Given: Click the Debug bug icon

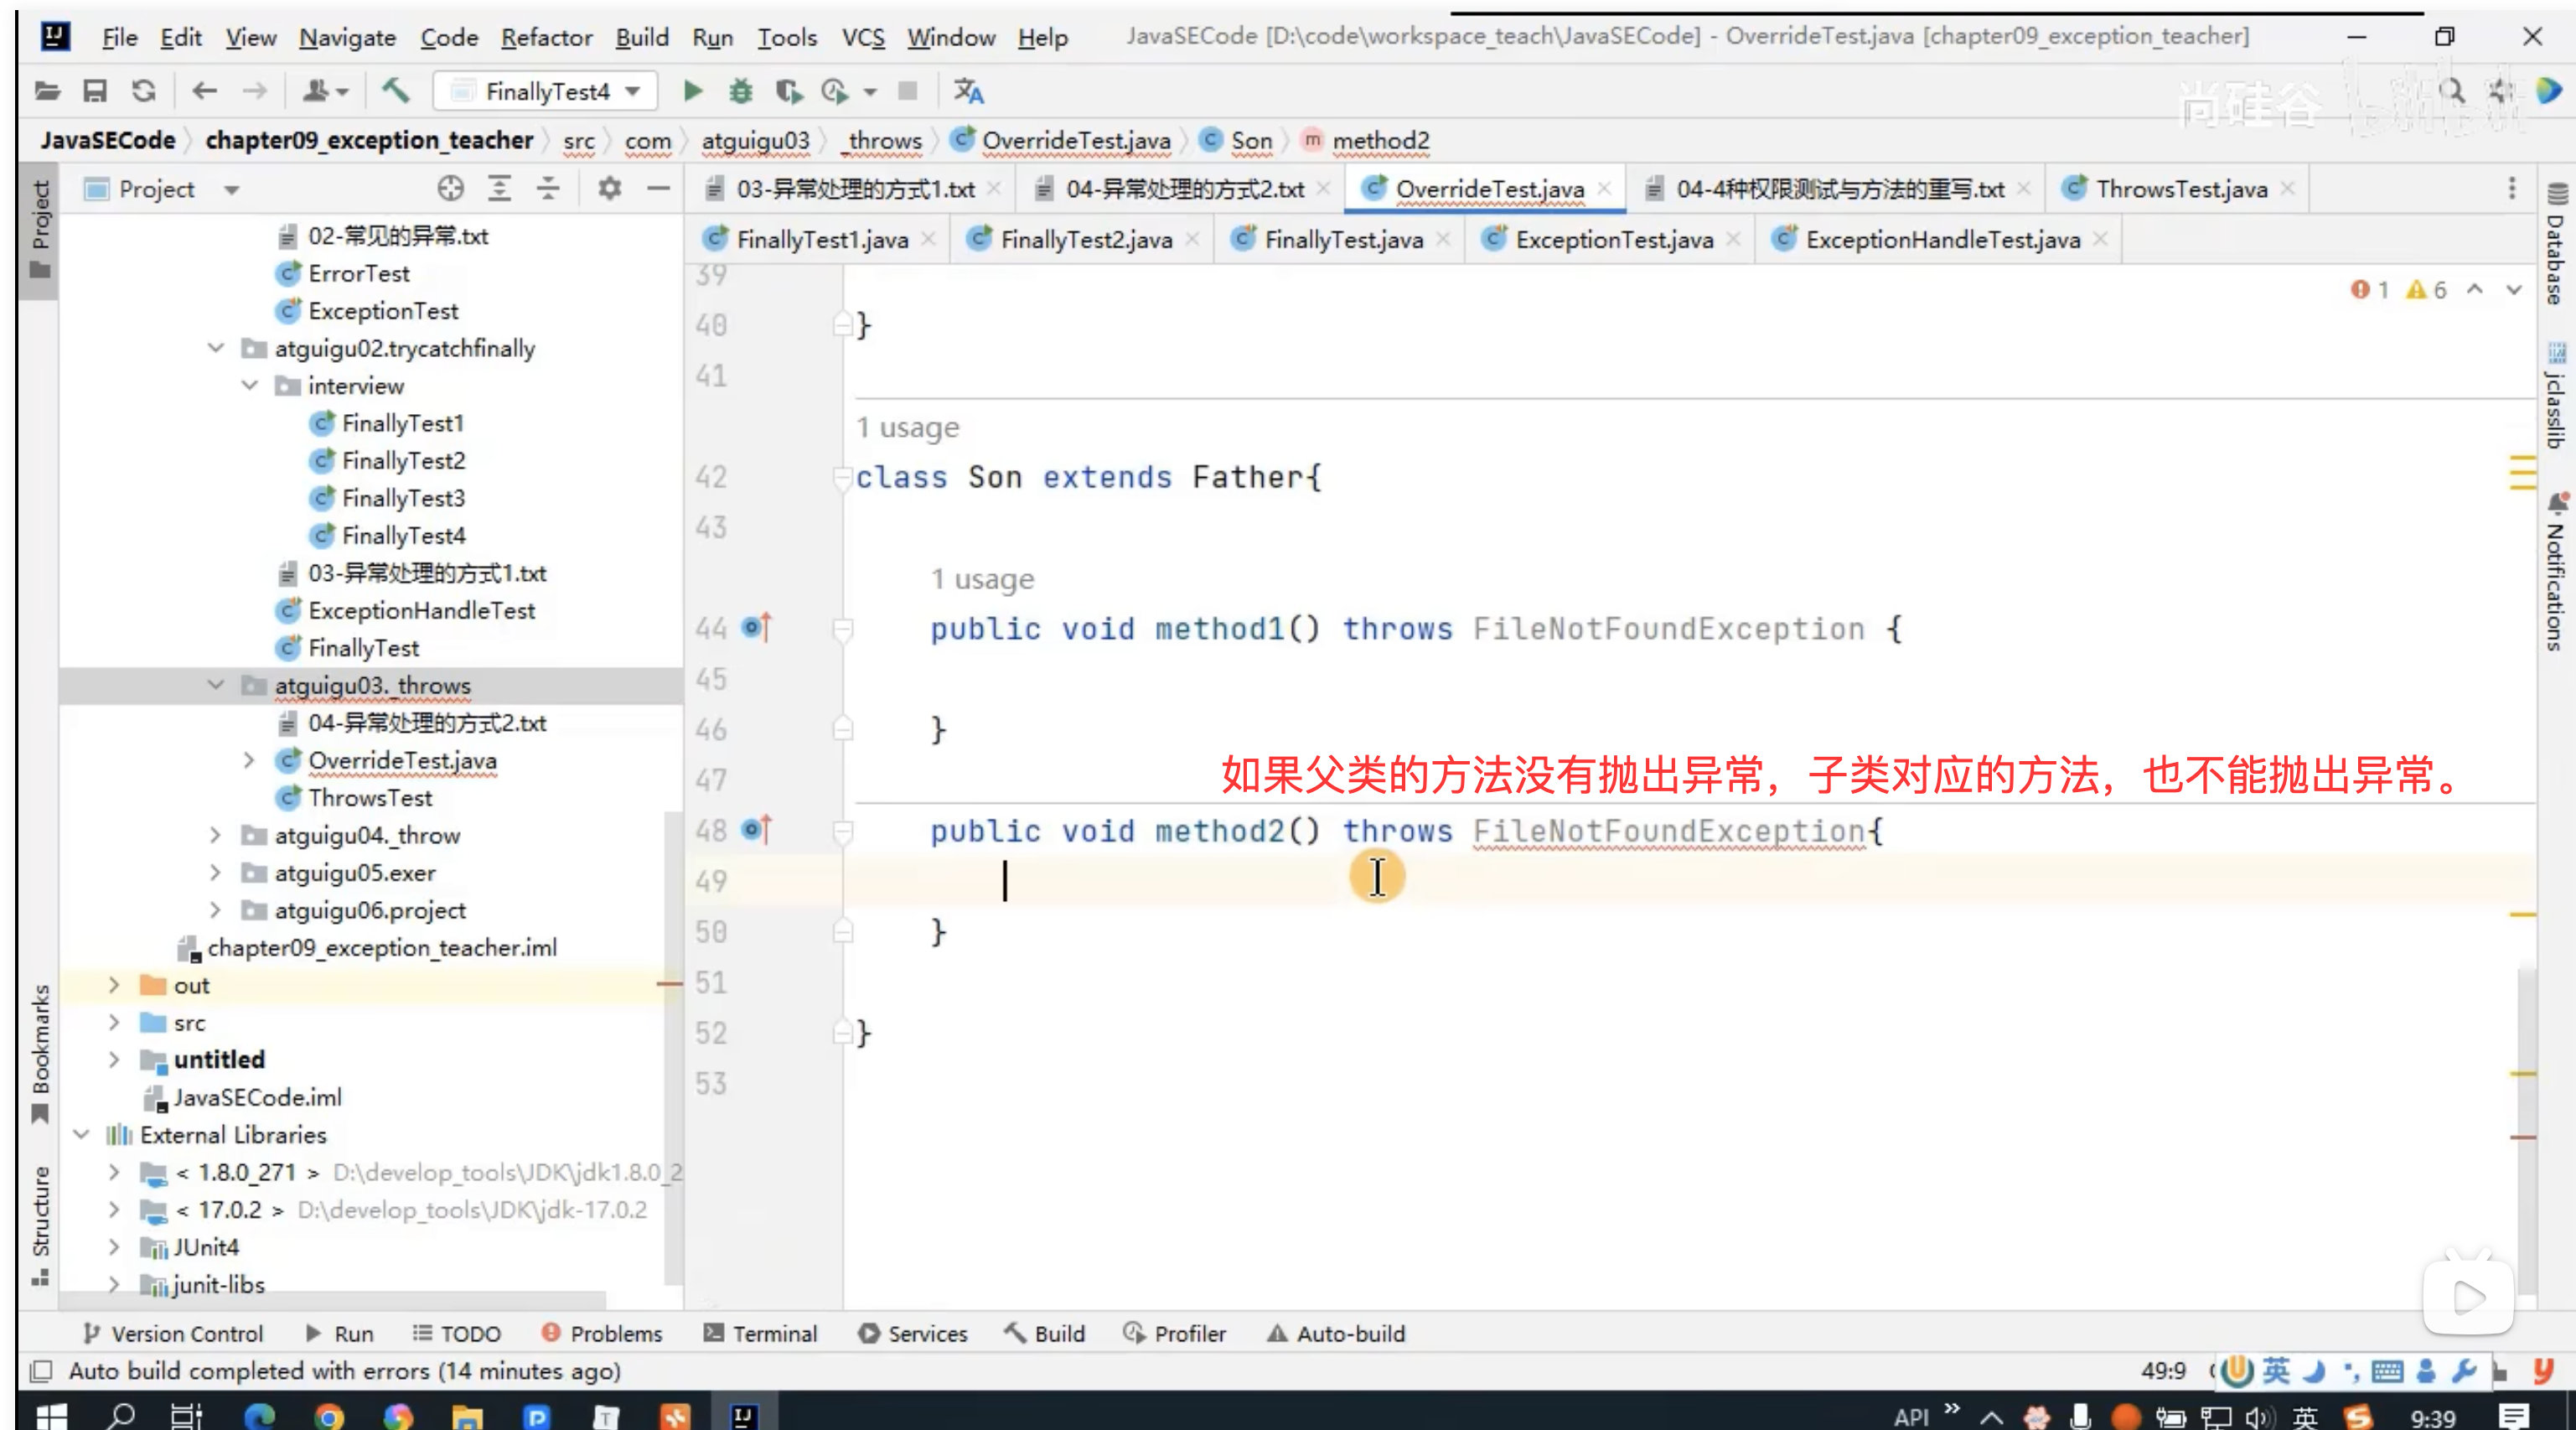Looking at the screenshot, I should coord(740,91).
